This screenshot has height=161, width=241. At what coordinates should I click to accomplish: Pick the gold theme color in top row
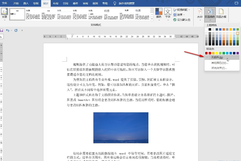coord(231,29)
